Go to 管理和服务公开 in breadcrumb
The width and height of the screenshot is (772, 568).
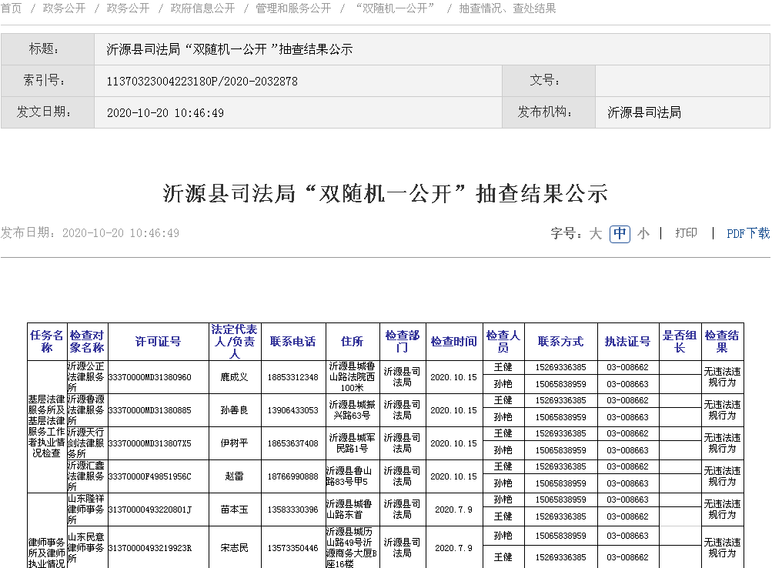click(x=293, y=8)
